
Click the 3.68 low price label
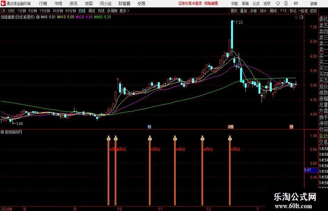(x=19, y=124)
